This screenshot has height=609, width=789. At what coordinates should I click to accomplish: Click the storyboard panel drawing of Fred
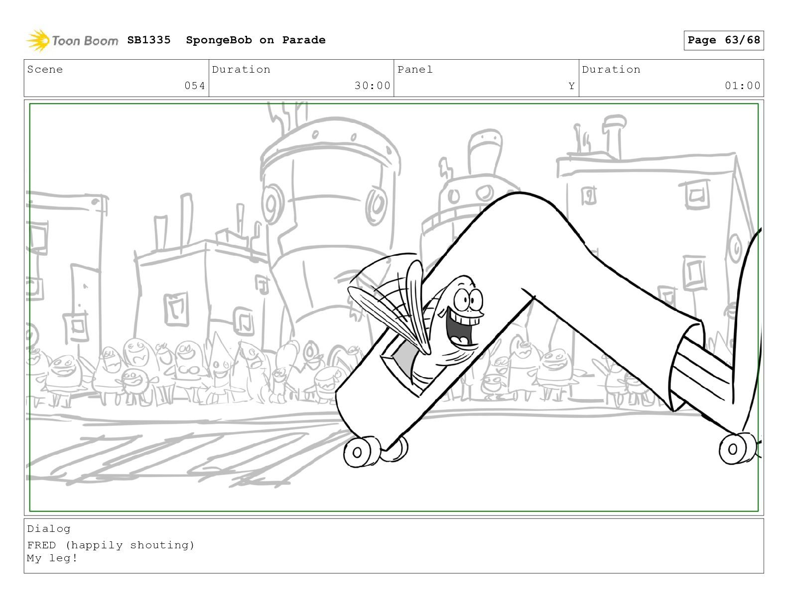pos(394,307)
